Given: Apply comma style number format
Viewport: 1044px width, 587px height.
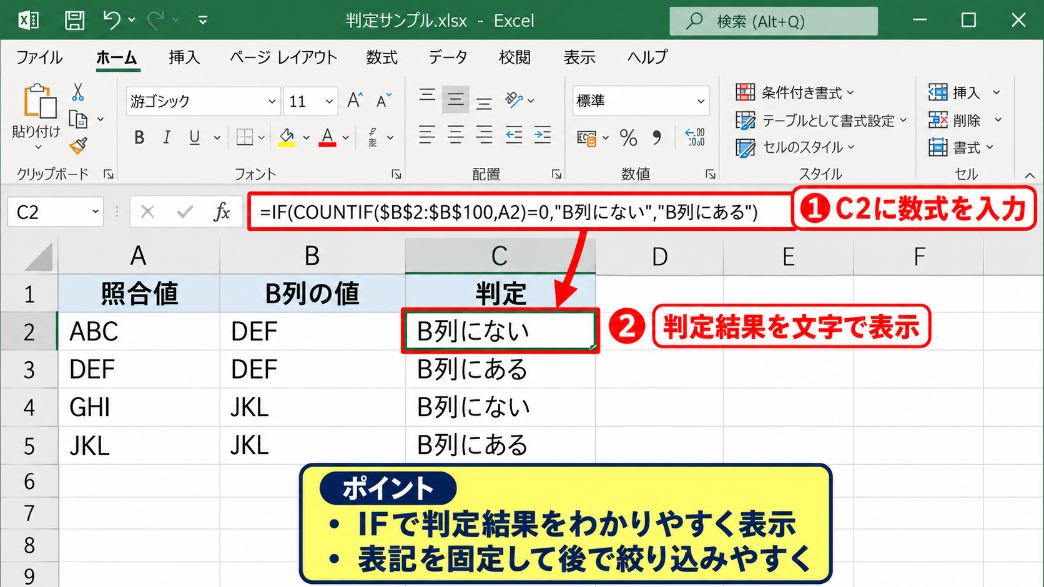Looking at the screenshot, I should tap(657, 137).
